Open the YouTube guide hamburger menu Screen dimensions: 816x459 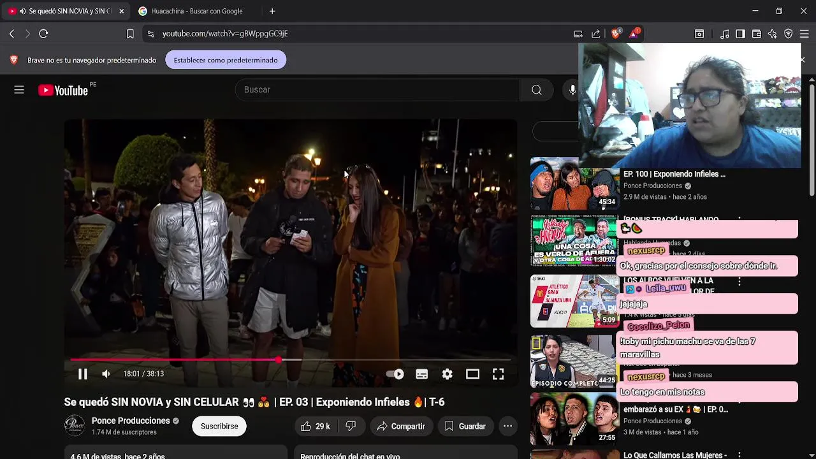pyautogui.click(x=19, y=90)
